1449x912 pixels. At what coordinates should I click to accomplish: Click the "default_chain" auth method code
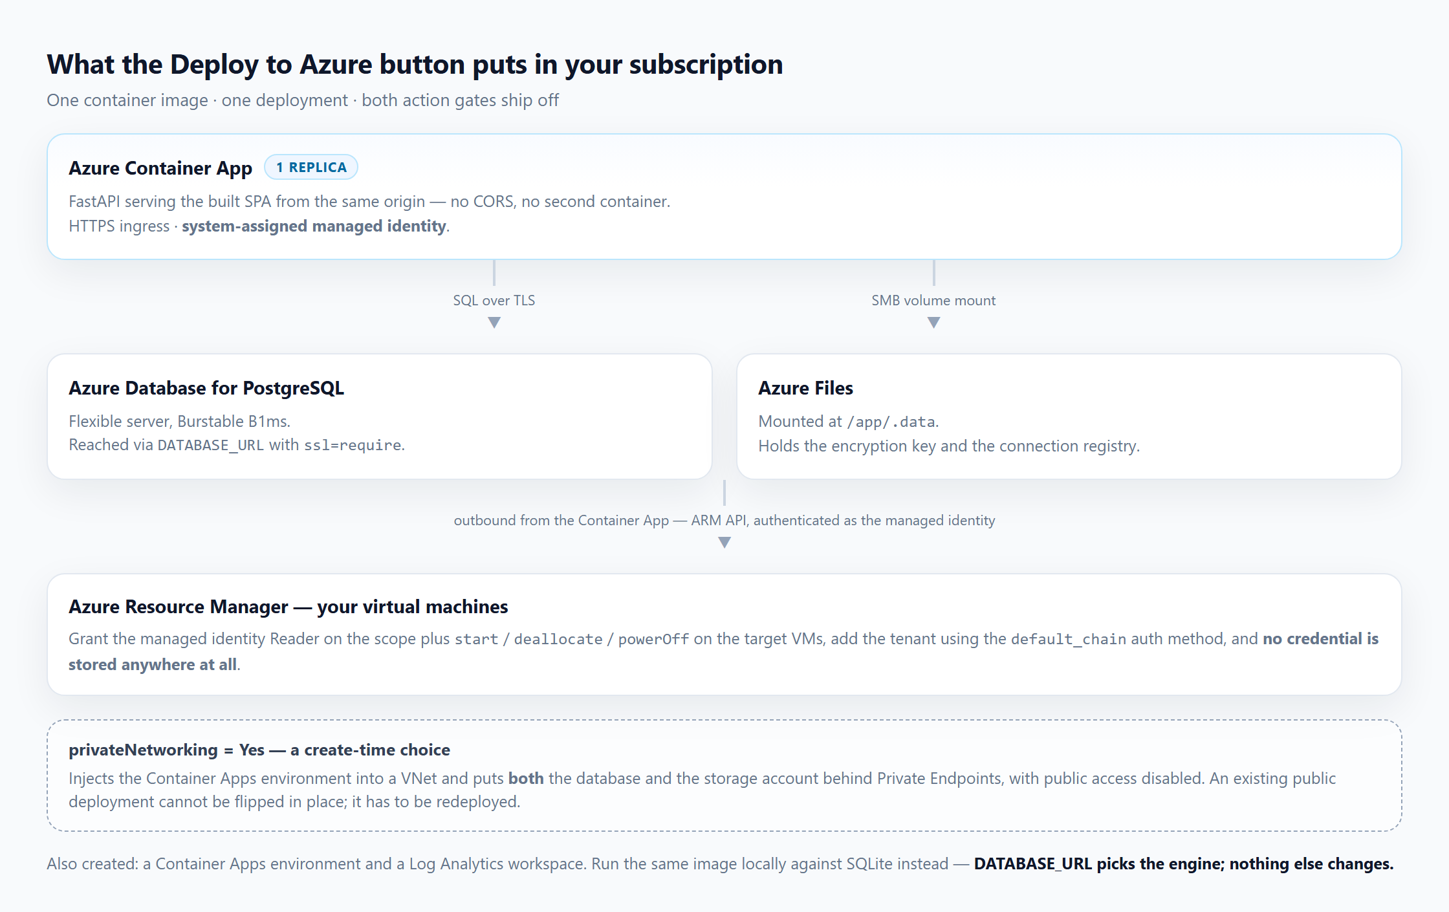(x=1069, y=639)
